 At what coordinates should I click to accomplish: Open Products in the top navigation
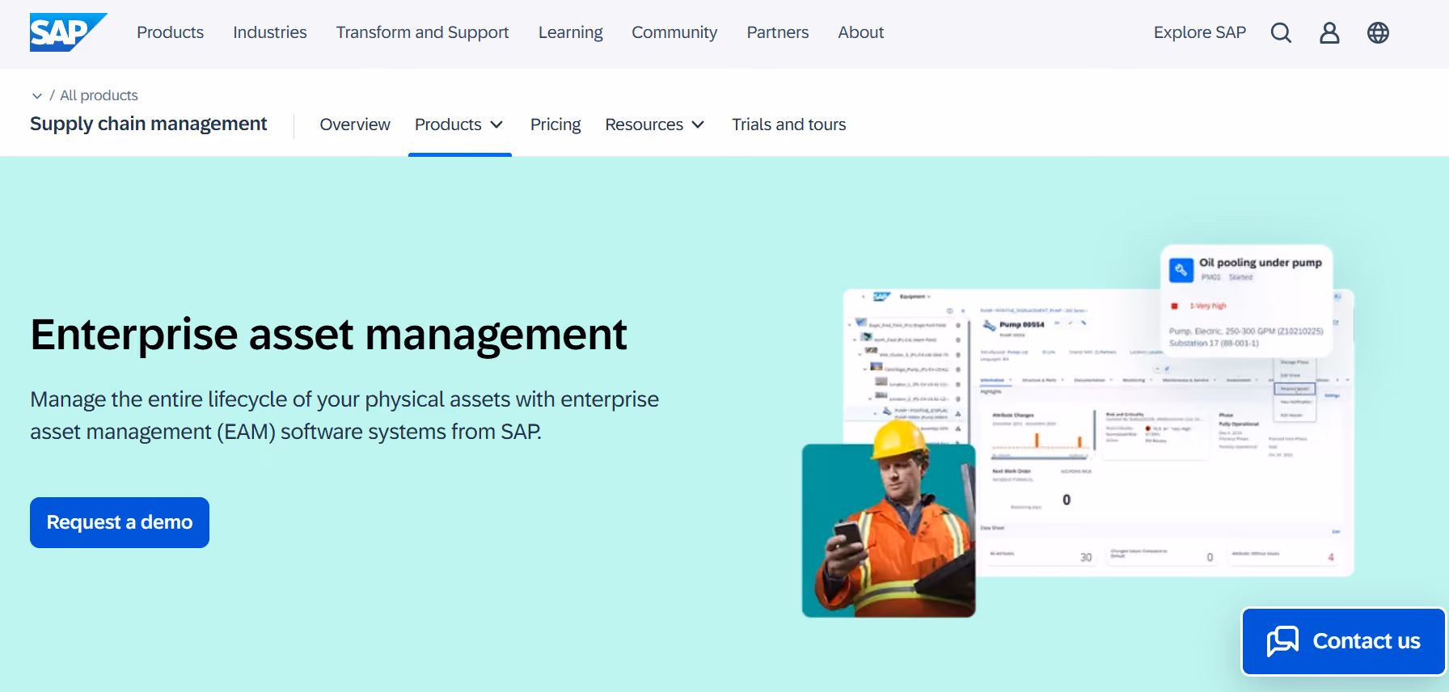click(x=170, y=32)
